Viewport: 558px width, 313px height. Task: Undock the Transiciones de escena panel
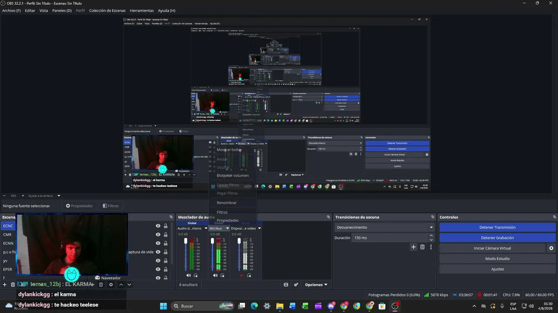[x=433, y=217]
